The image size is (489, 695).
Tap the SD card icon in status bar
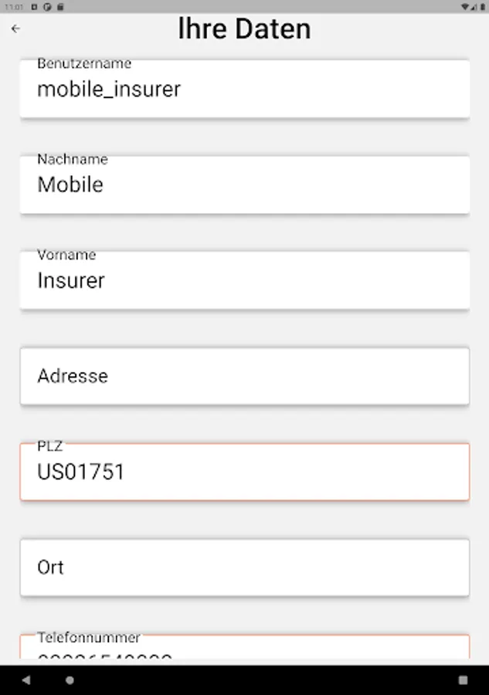(59, 6)
